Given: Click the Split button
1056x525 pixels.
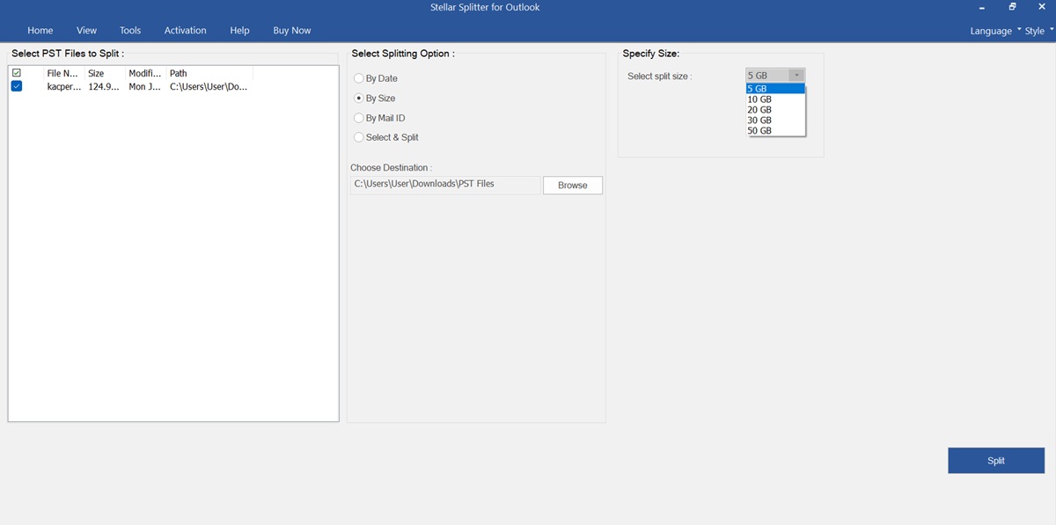Looking at the screenshot, I should click(996, 461).
